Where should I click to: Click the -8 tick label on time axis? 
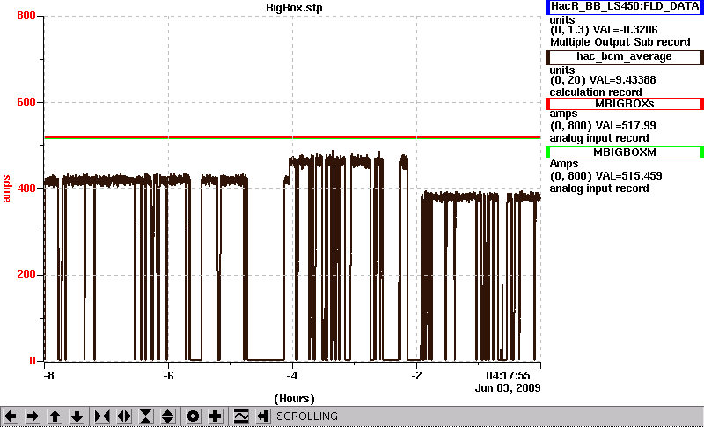pyautogui.click(x=49, y=375)
